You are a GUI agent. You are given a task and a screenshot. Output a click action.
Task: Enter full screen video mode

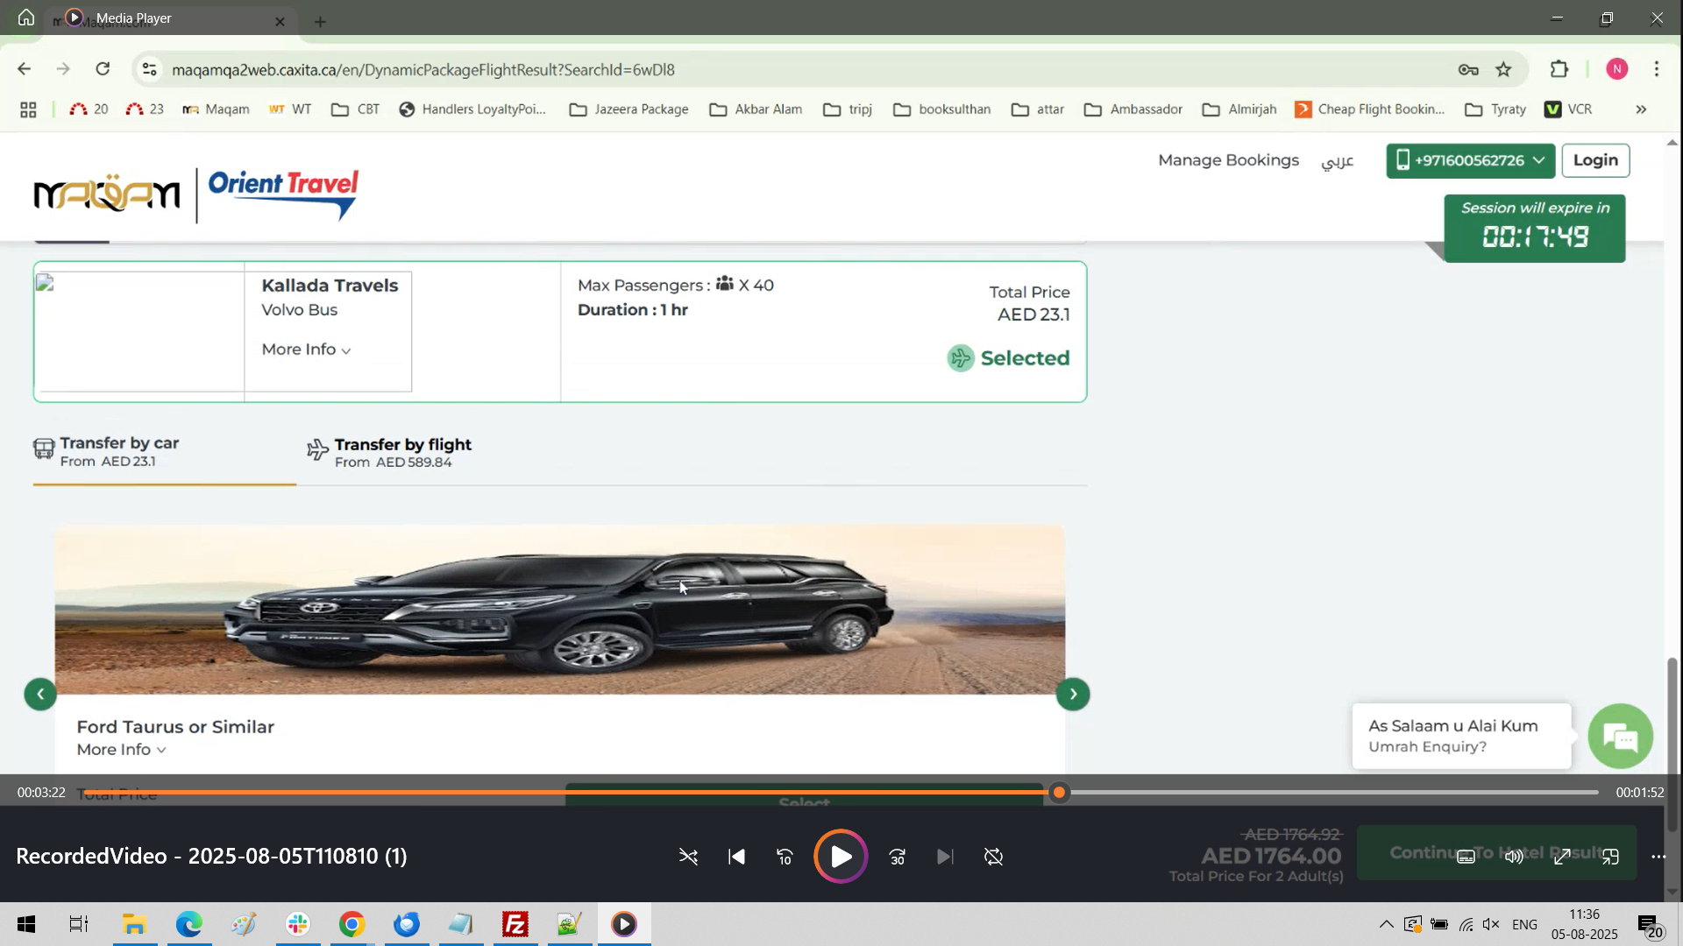(x=1562, y=857)
